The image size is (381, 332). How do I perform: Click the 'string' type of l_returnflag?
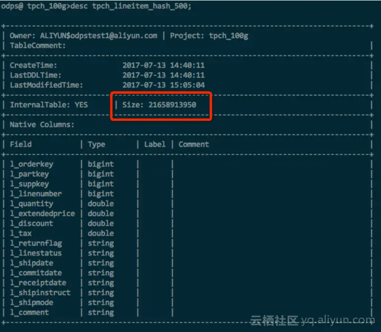100,244
